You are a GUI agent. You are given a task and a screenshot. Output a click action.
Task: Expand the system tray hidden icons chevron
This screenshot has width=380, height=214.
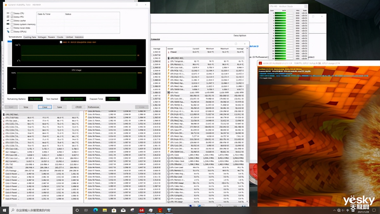click(x=334, y=210)
